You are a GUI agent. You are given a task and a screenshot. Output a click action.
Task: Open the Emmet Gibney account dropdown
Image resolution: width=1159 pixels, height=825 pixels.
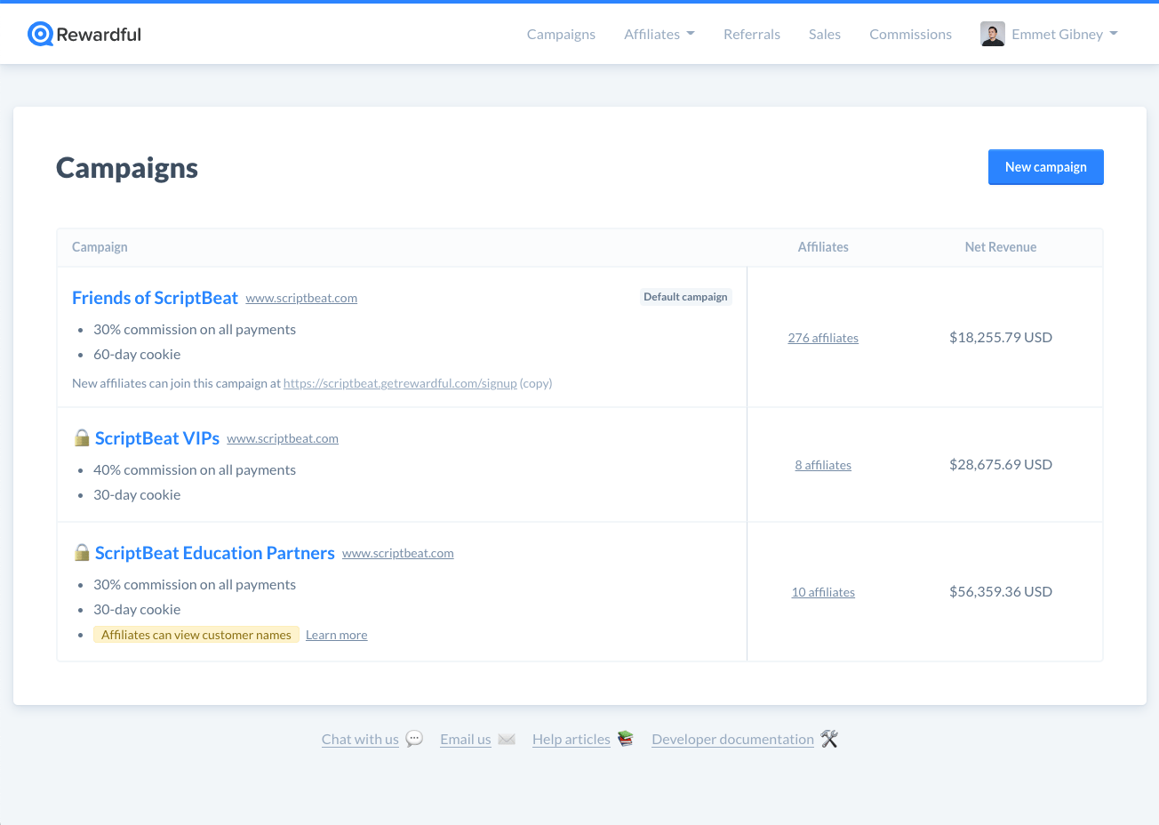[x=1050, y=34]
